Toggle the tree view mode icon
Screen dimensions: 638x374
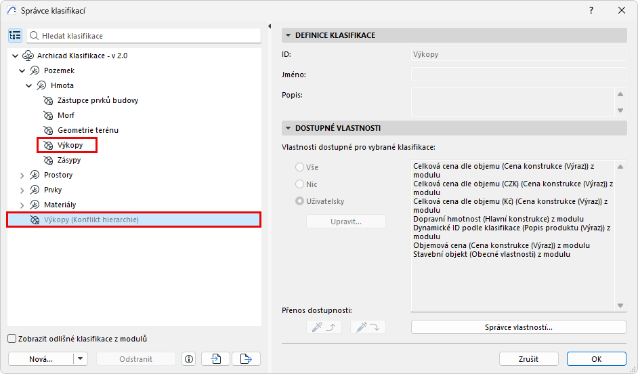(15, 36)
